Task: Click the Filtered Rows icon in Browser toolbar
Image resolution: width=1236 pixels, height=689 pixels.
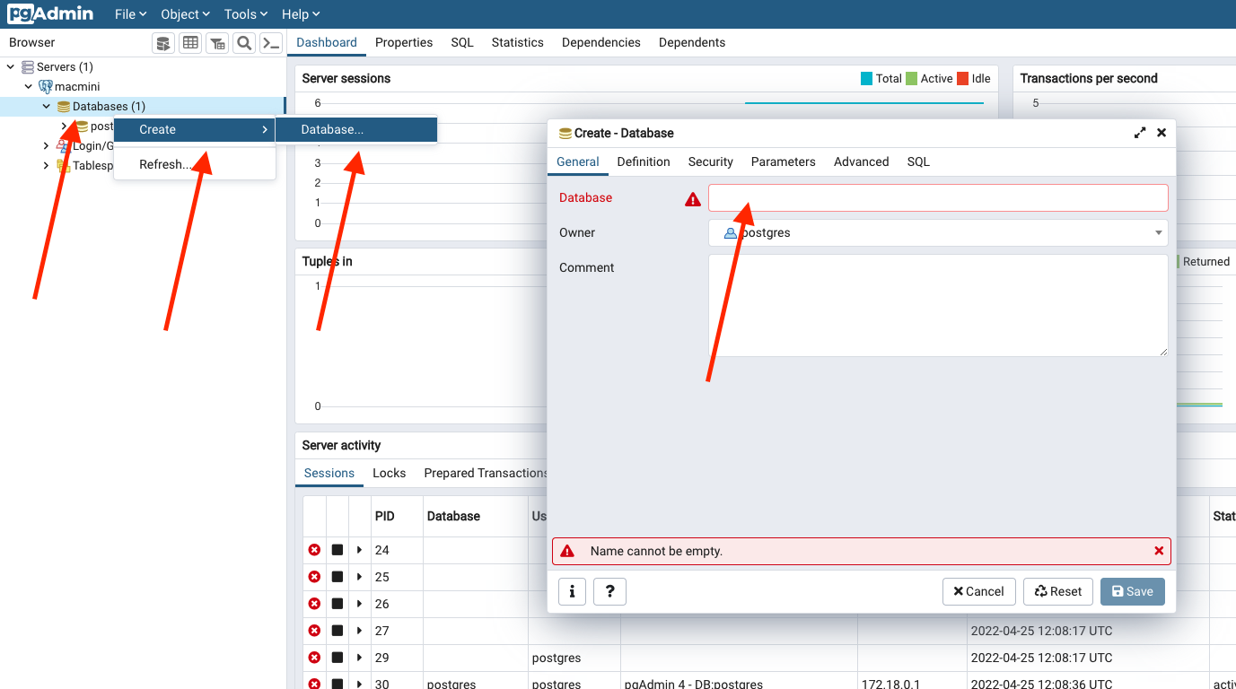Action: (217, 42)
